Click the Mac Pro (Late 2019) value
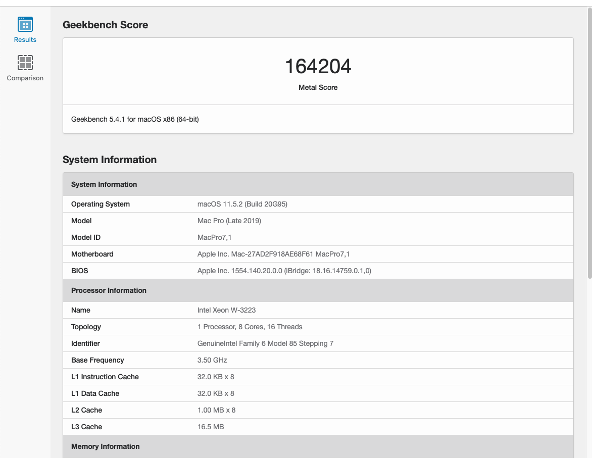 click(229, 221)
